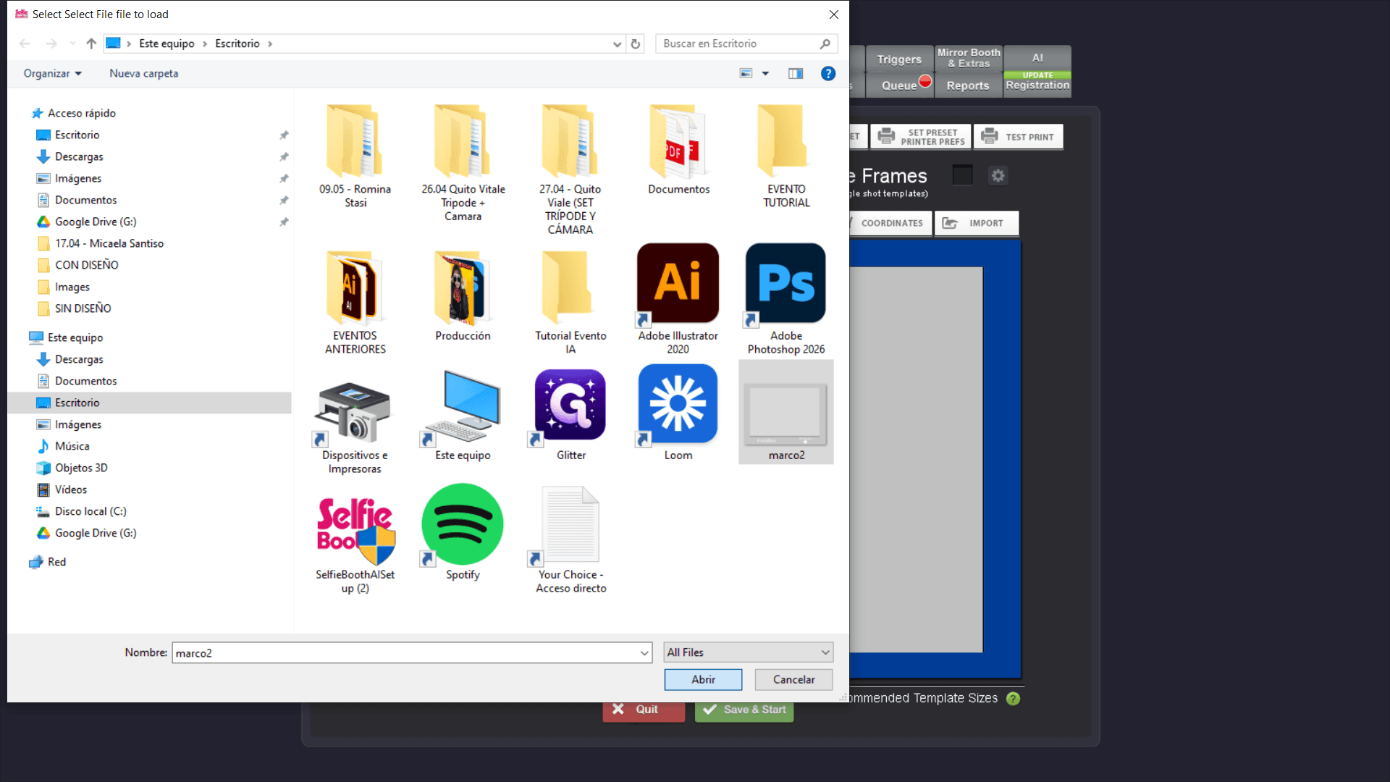Open the All Files type dropdown
Image resolution: width=1390 pixels, height=782 pixels.
[748, 652]
